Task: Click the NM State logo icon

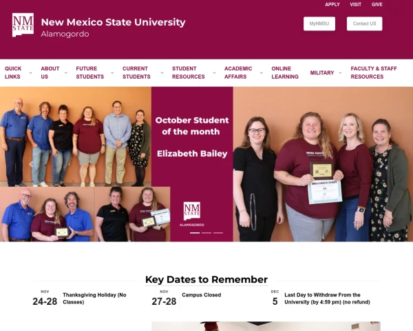Action: 23,25
